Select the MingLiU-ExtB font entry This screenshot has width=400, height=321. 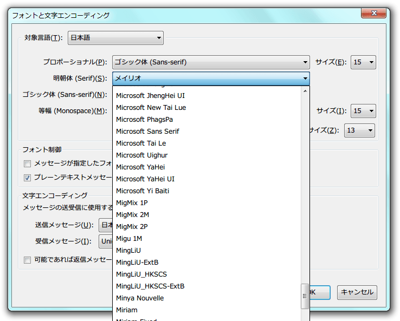point(137,263)
